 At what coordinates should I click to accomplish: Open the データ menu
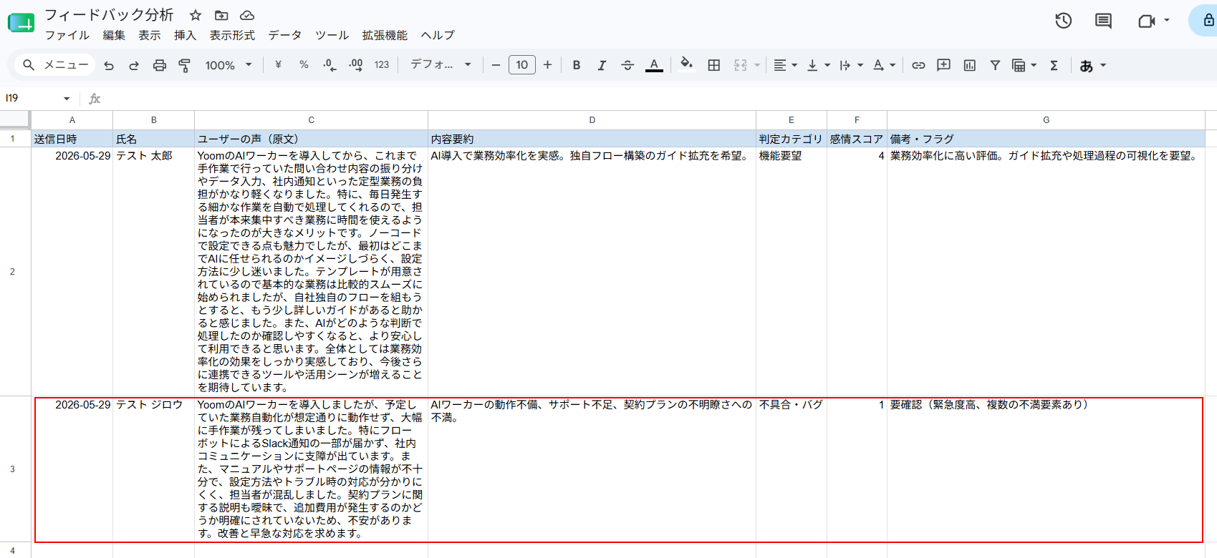point(285,35)
